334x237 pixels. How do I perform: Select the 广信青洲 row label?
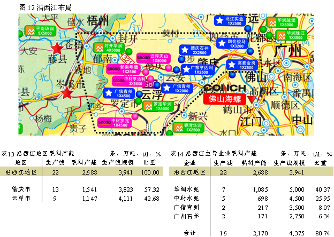pos(186,207)
